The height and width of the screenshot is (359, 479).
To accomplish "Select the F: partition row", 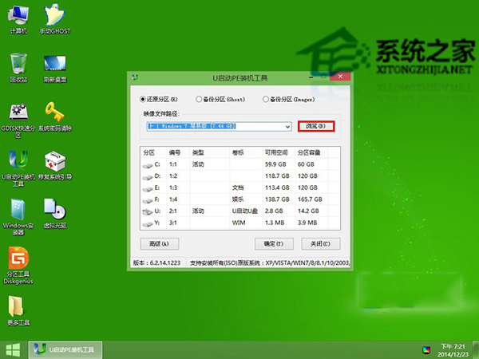I will (x=240, y=199).
